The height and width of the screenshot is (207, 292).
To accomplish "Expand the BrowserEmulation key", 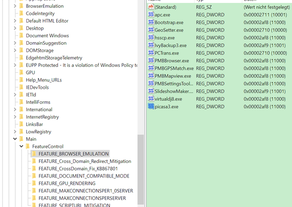I will (15, 6).
